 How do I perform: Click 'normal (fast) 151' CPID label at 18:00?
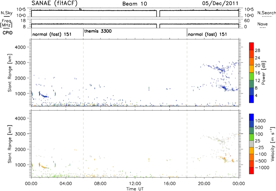pyautogui.click(x=207, y=34)
